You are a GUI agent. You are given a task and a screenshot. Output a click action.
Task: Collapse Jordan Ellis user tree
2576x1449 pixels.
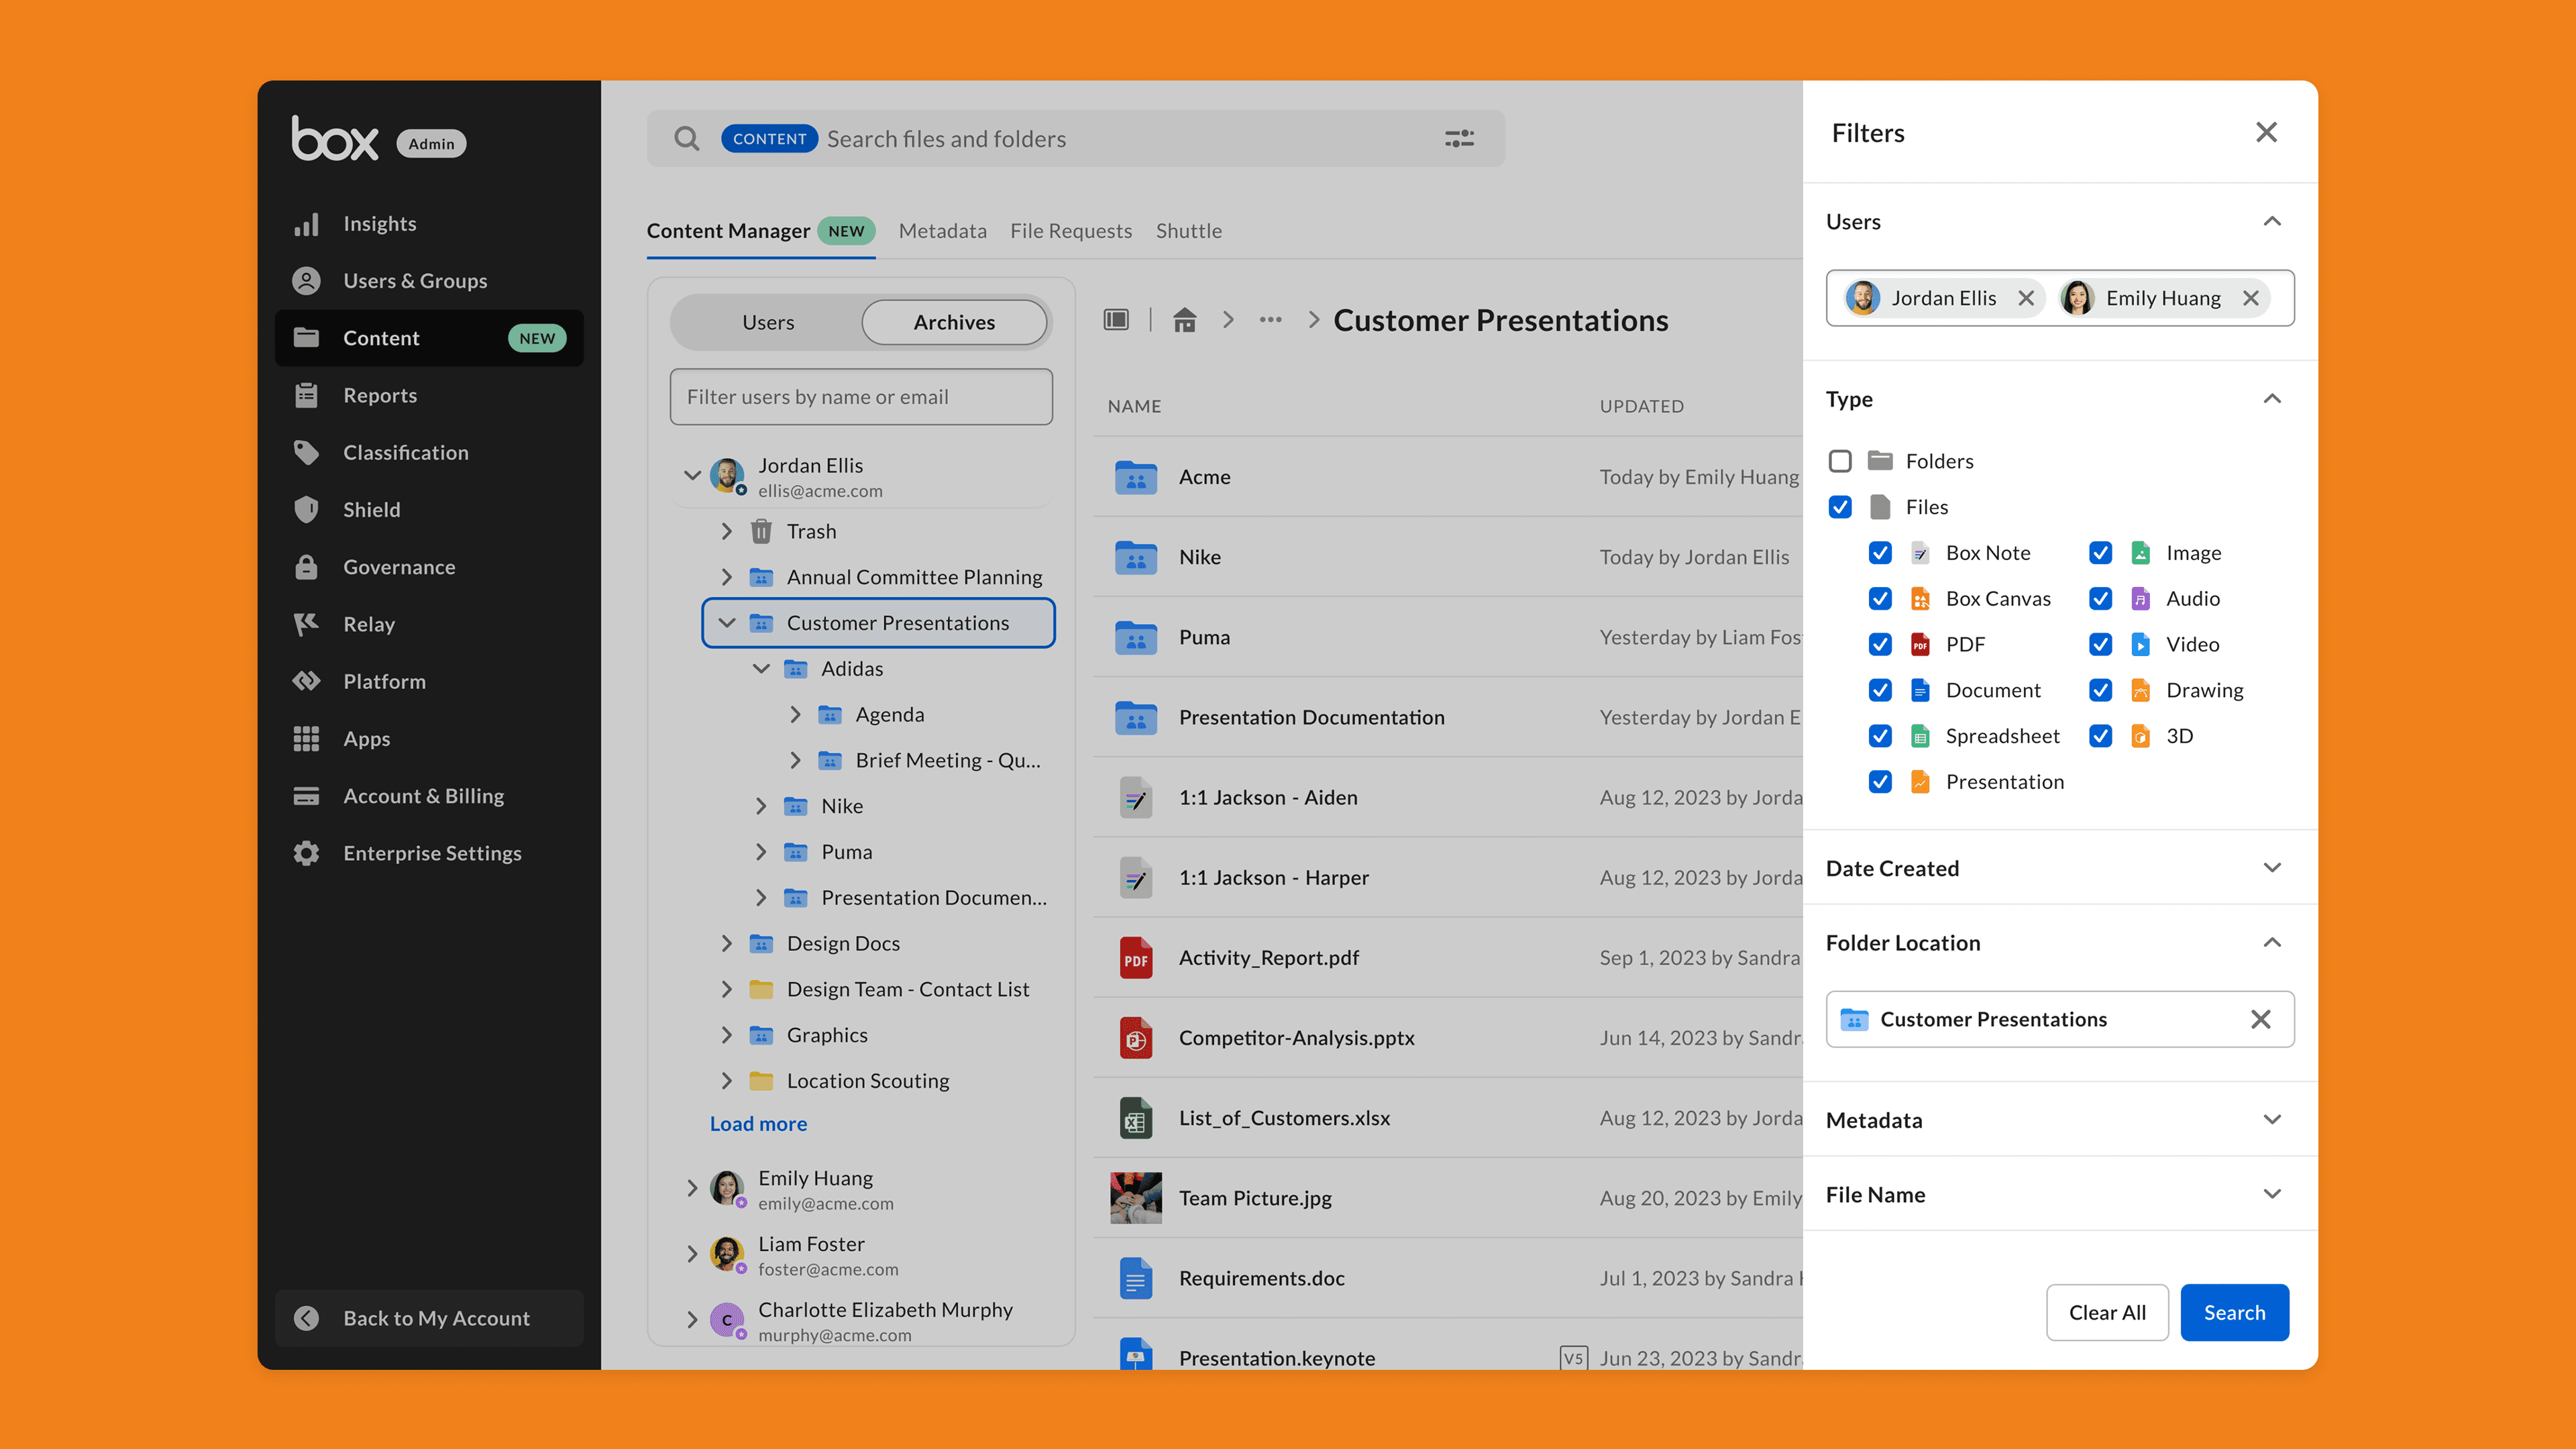click(692, 475)
